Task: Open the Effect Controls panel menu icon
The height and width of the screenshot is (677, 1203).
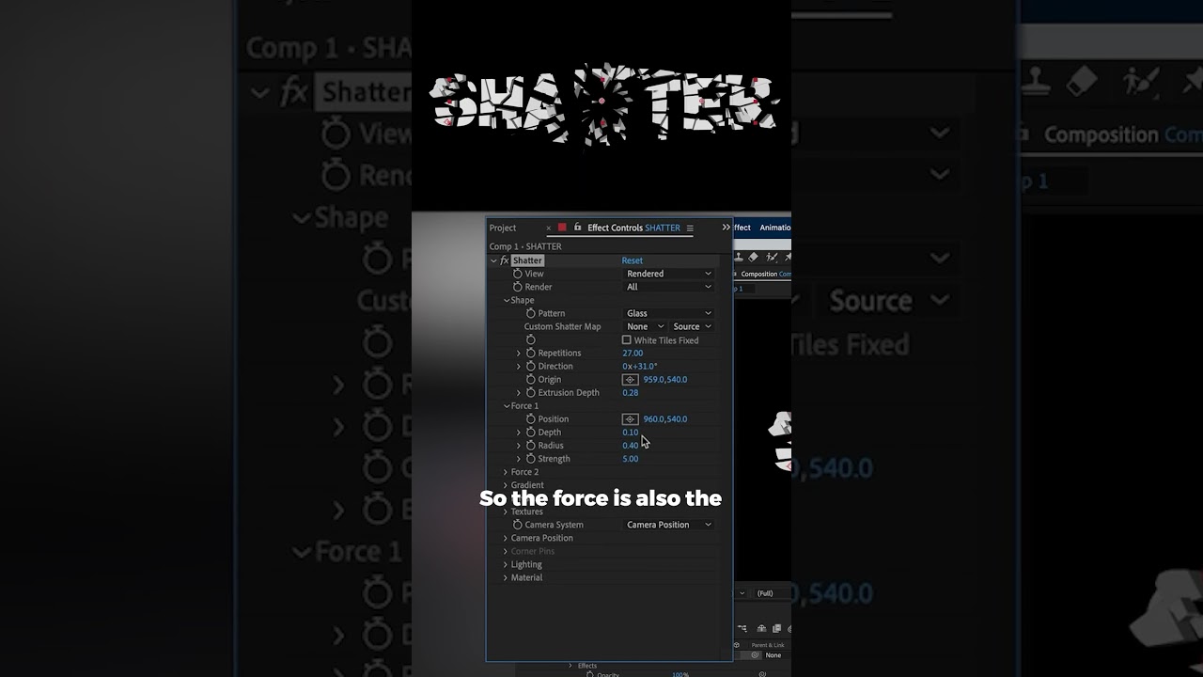Action: click(690, 228)
